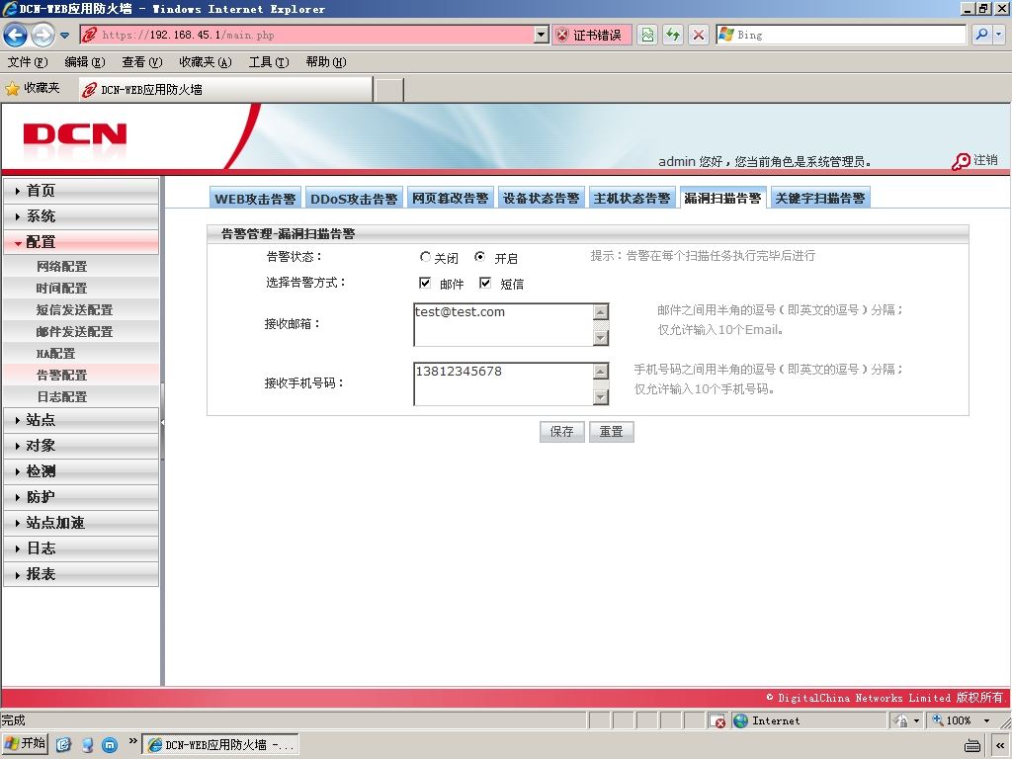
Task: Open a new blank browser tab
Action: pyautogui.click(x=389, y=90)
